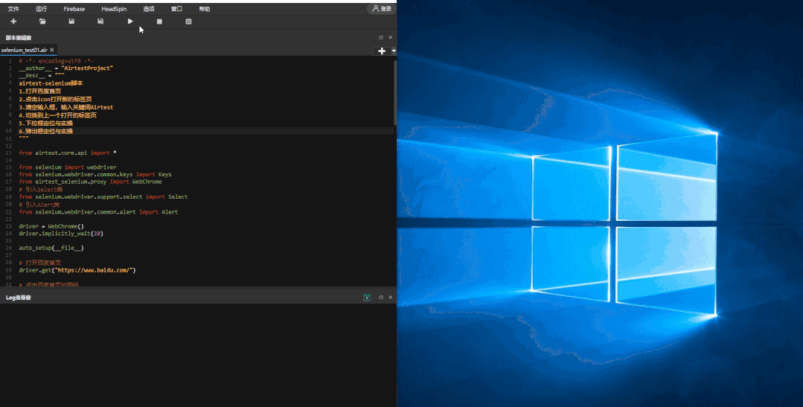The height and width of the screenshot is (407, 803).
Task: Click the 'import Select' code line
Action: coord(103,196)
